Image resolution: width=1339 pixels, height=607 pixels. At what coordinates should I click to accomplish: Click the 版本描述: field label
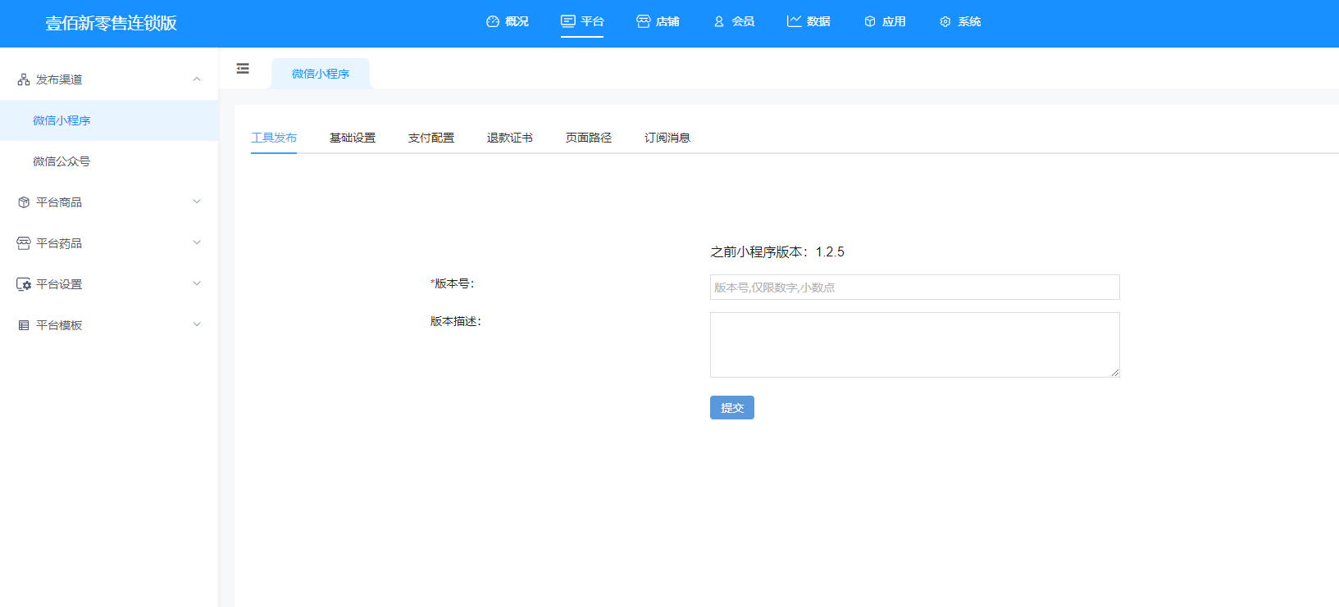click(456, 321)
